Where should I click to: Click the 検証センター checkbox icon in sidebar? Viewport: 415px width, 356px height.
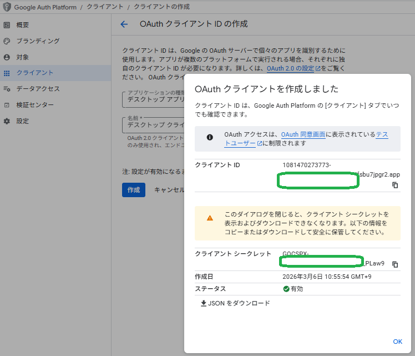7,105
